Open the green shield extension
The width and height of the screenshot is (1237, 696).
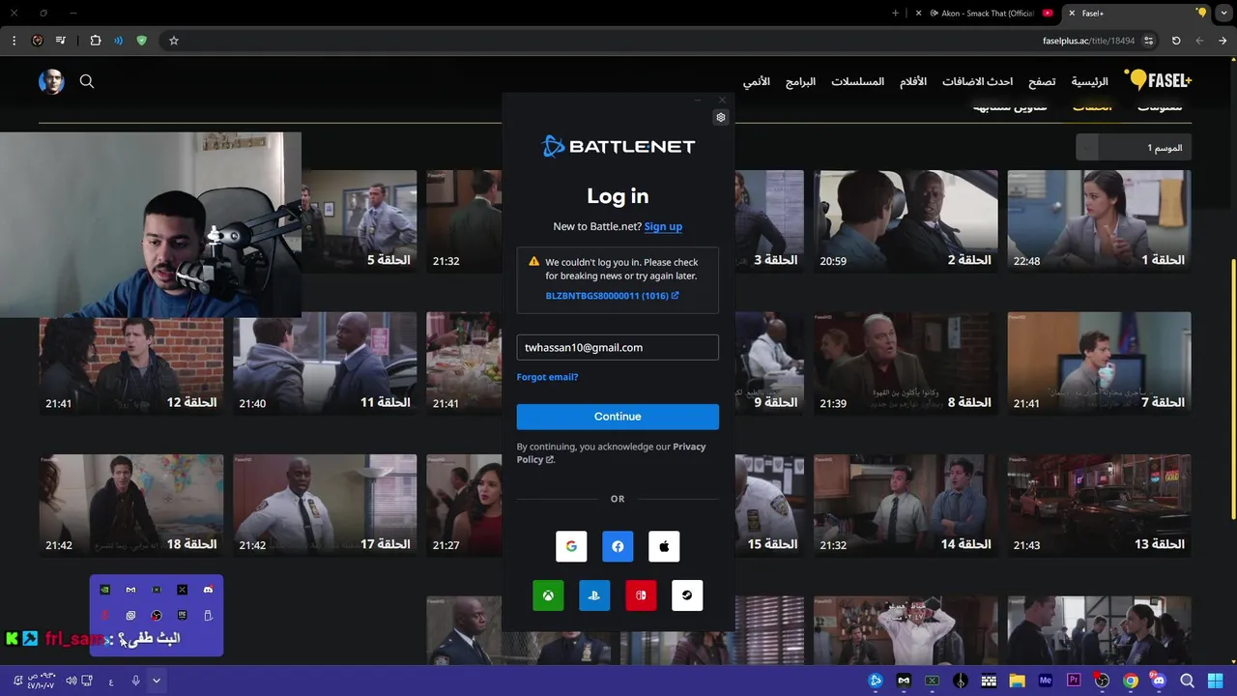(142, 41)
